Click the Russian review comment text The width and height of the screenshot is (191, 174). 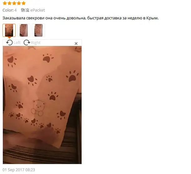click(x=81, y=18)
